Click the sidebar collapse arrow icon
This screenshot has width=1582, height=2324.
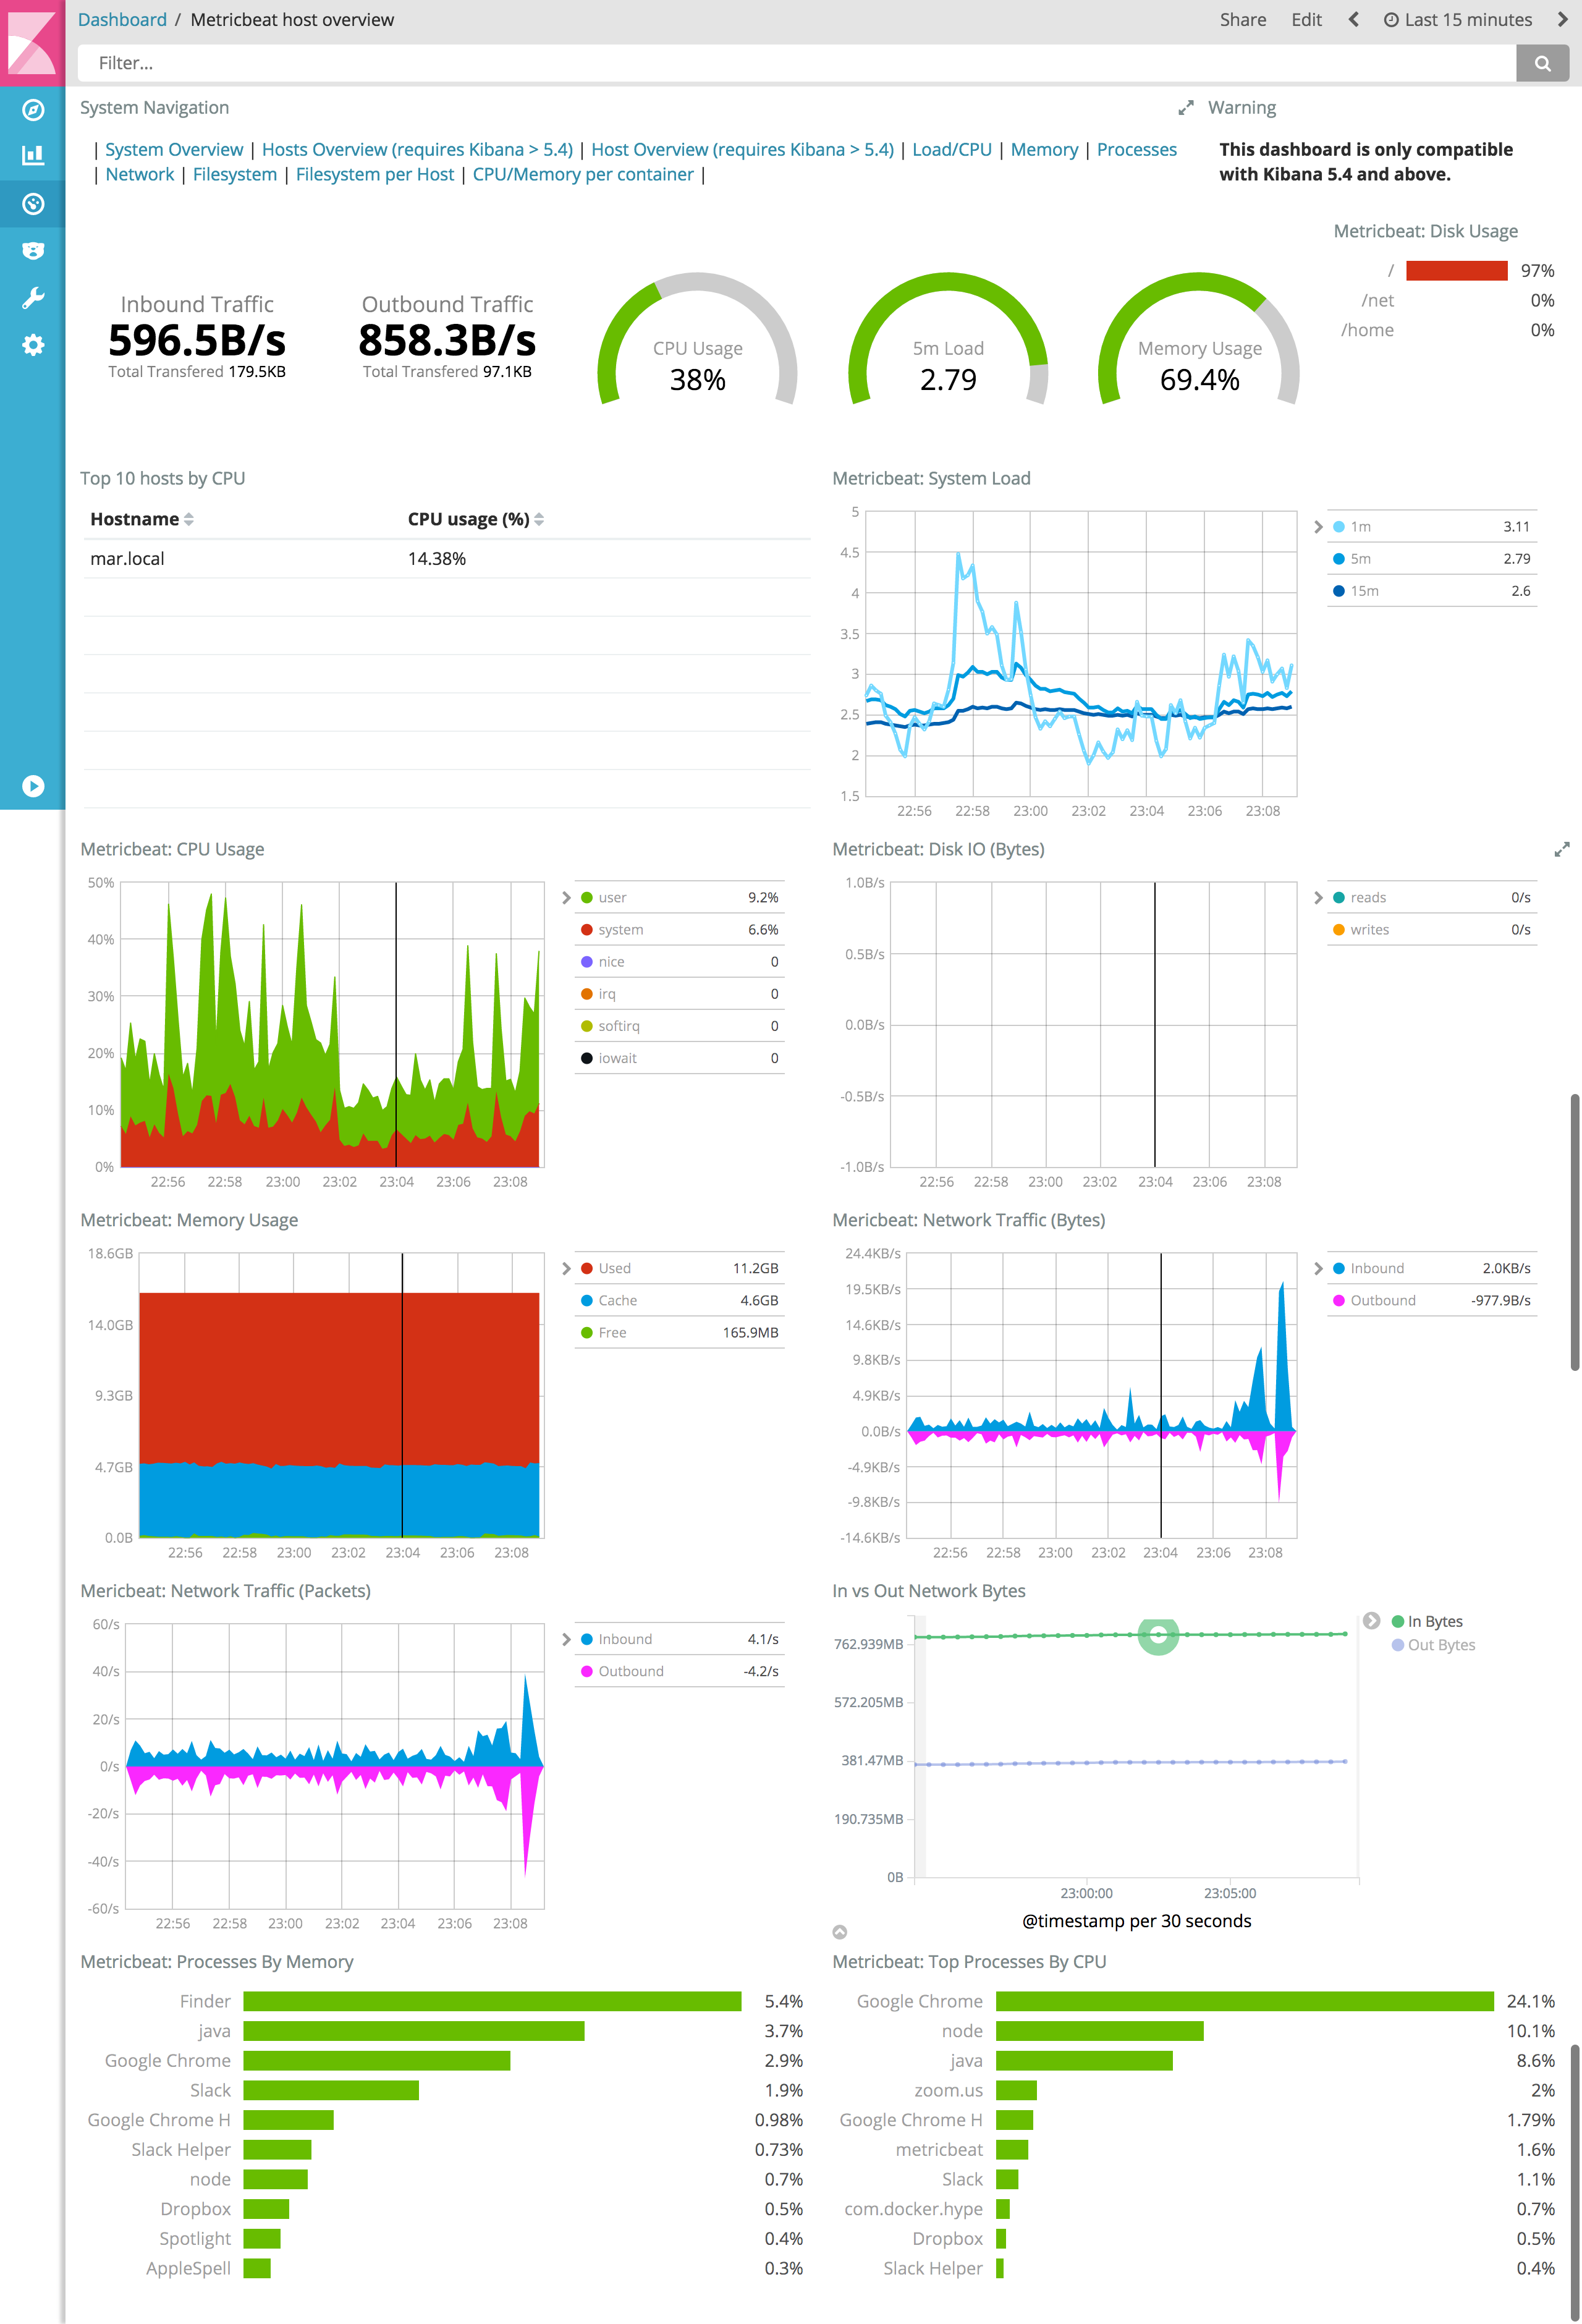click(33, 786)
